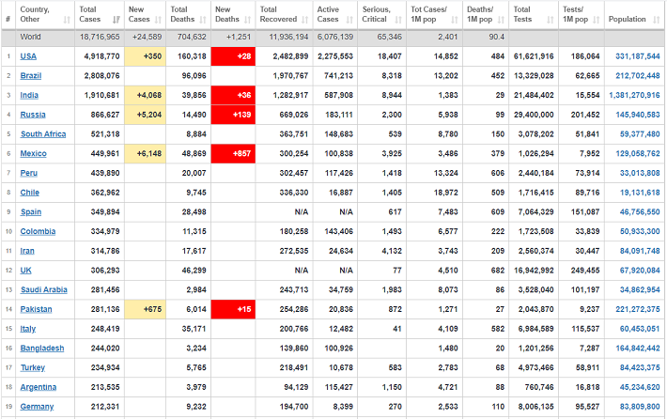Click World total deaths 704,632
The image size is (667, 419).
(x=192, y=37)
